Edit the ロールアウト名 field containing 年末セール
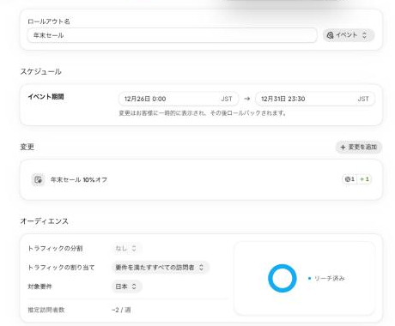 [x=172, y=35]
